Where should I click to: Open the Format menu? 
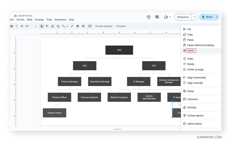[20, 20]
